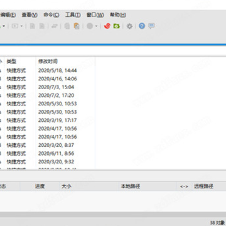
Task: Open the 帮助(H) menu
Action: pyautogui.click(x=118, y=15)
